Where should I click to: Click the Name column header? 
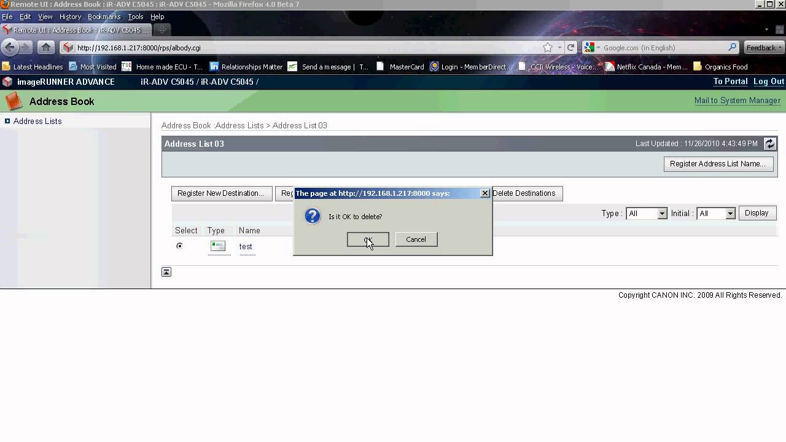[x=249, y=231]
